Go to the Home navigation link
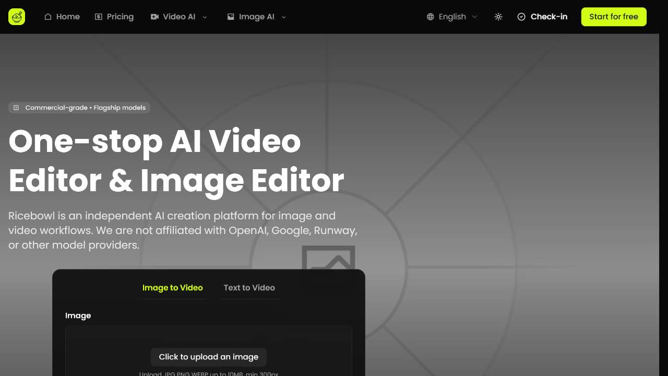The height and width of the screenshot is (376, 668). tap(68, 17)
